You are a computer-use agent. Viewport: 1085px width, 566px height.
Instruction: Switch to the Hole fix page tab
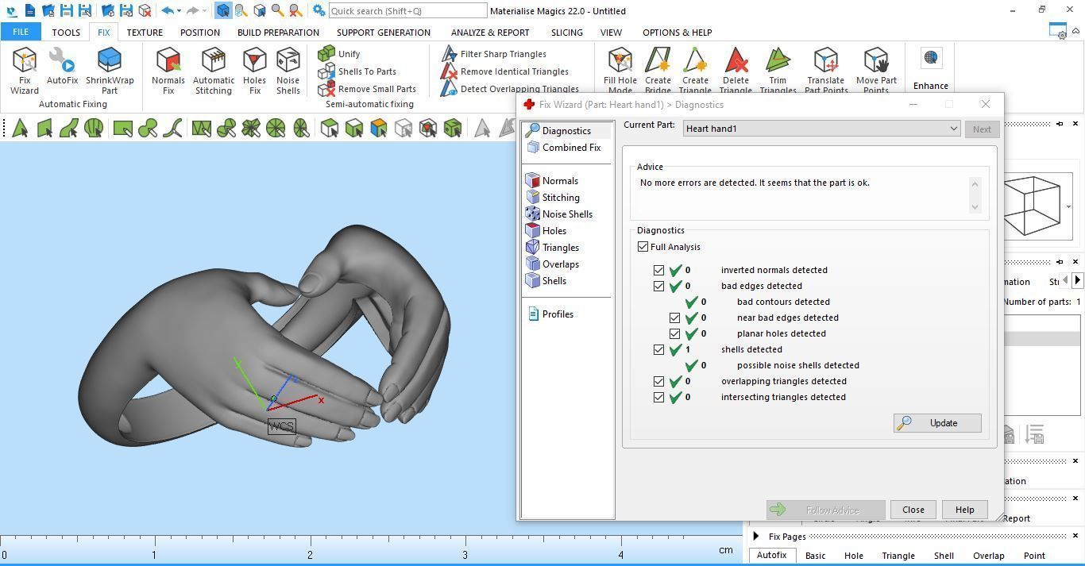[854, 556]
